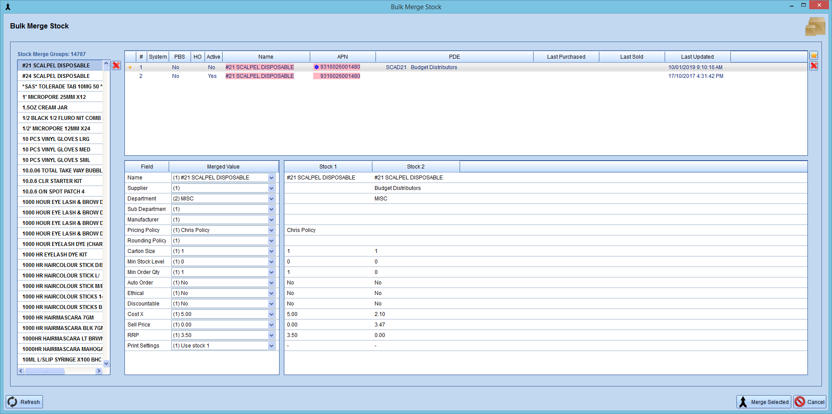Click the Name column header in the stock grid
Viewport: 832px width, 414px height.
(x=266, y=56)
